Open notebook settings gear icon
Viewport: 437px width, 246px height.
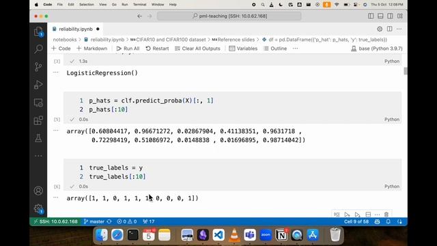(380, 29)
